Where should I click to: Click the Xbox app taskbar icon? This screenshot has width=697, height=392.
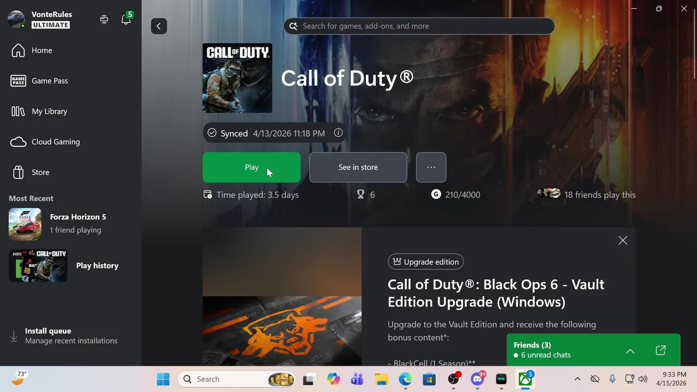coord(525,379)
